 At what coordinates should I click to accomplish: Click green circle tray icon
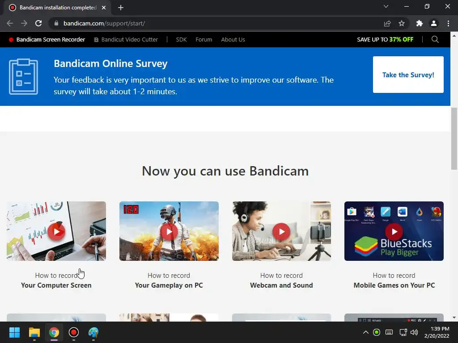[x=377, y=332]
